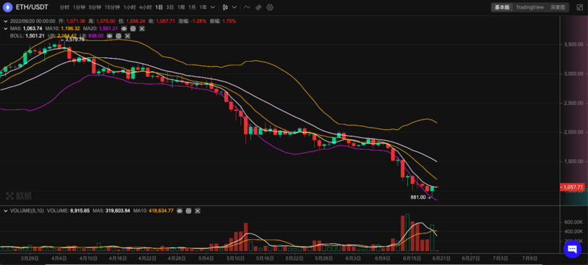This screenshot has width=588, height=265.
Task: Select the 基本版 chart mode
Action: [x=502, y=7]
